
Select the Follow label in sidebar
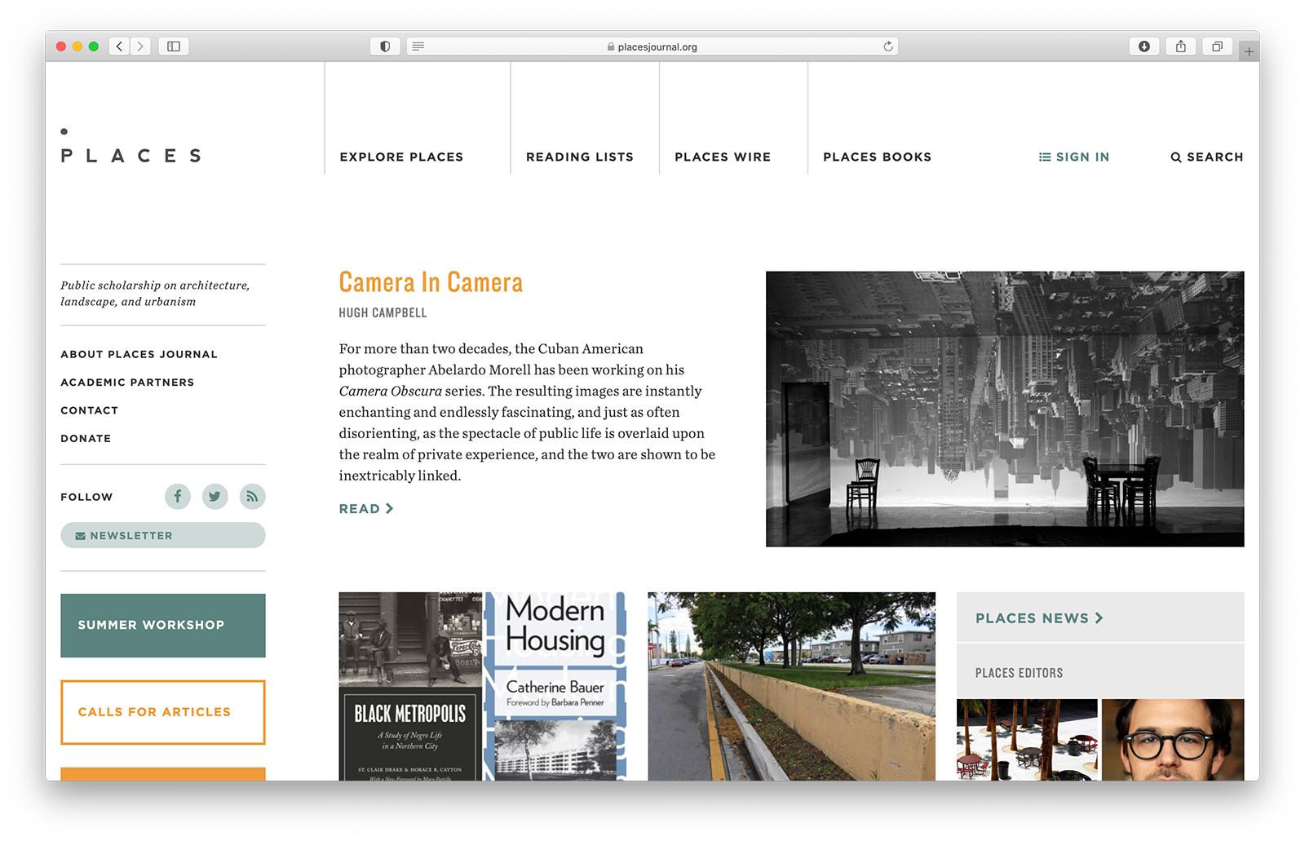point(86,497)
